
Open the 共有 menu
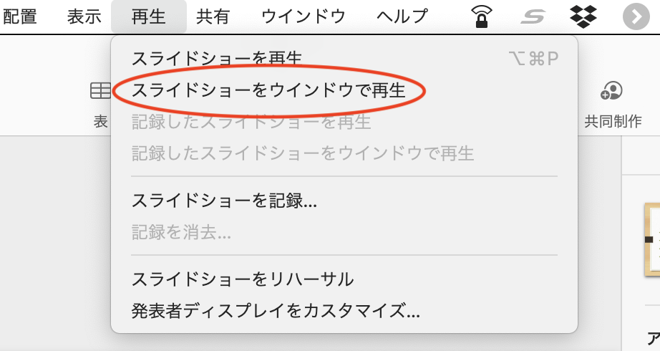click(213, 17)
